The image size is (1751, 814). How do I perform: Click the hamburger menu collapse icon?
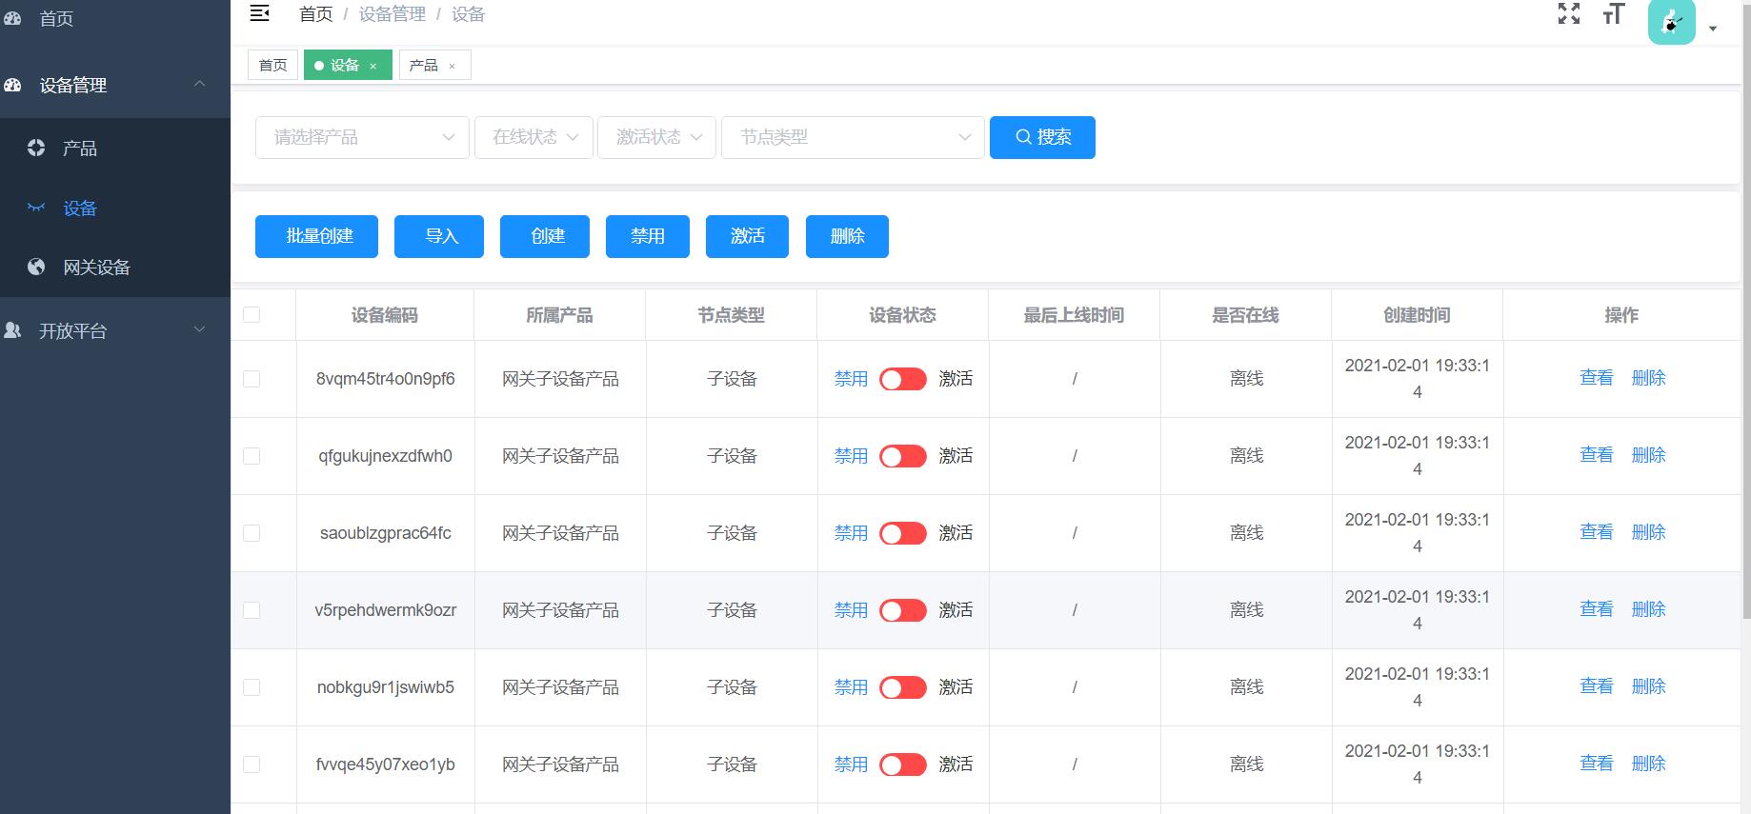tap(259, 13)
